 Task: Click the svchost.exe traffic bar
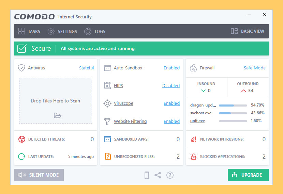pos(233,113)
